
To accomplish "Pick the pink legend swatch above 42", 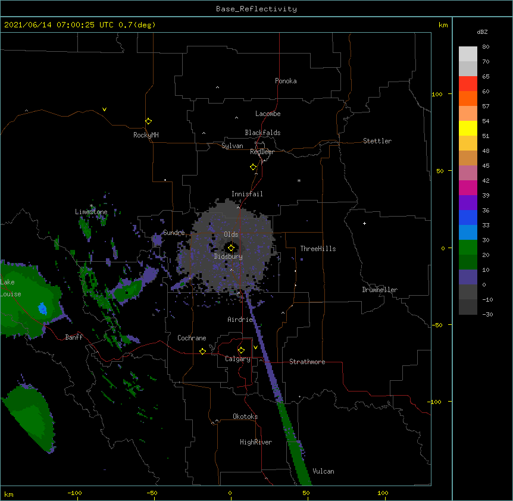I will [468, 173].
